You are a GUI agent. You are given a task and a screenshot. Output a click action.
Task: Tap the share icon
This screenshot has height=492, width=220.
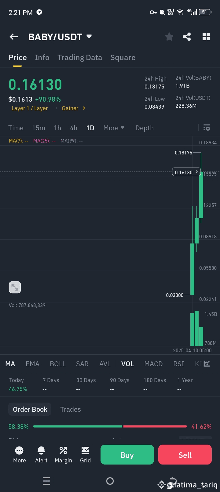(187, 37)
